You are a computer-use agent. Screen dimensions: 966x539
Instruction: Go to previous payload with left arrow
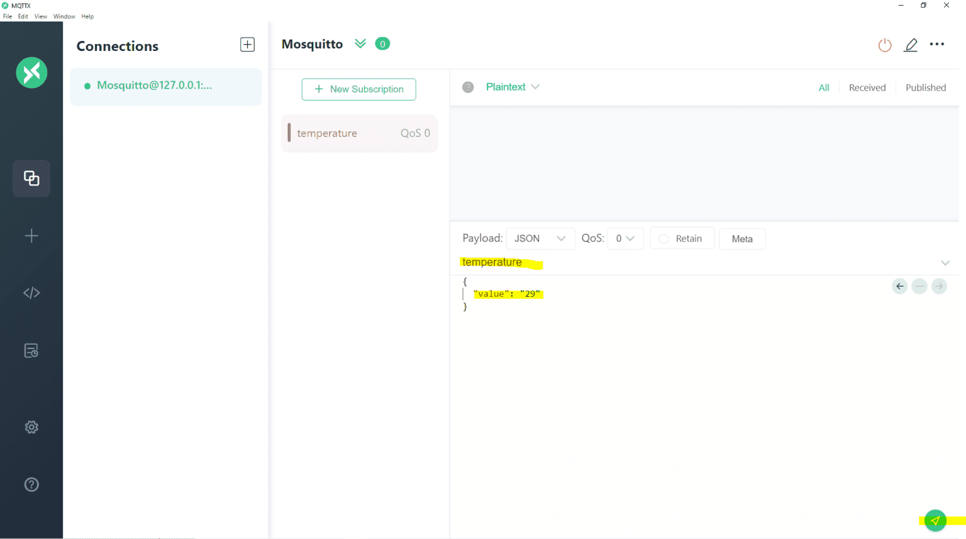[x=900, y=286]
